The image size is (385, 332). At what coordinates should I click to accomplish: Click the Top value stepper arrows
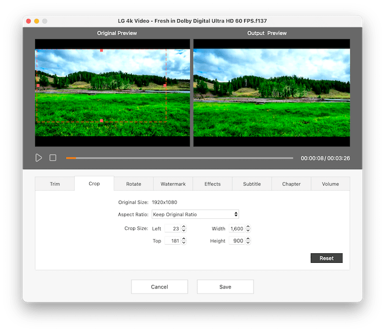(184, 241)
